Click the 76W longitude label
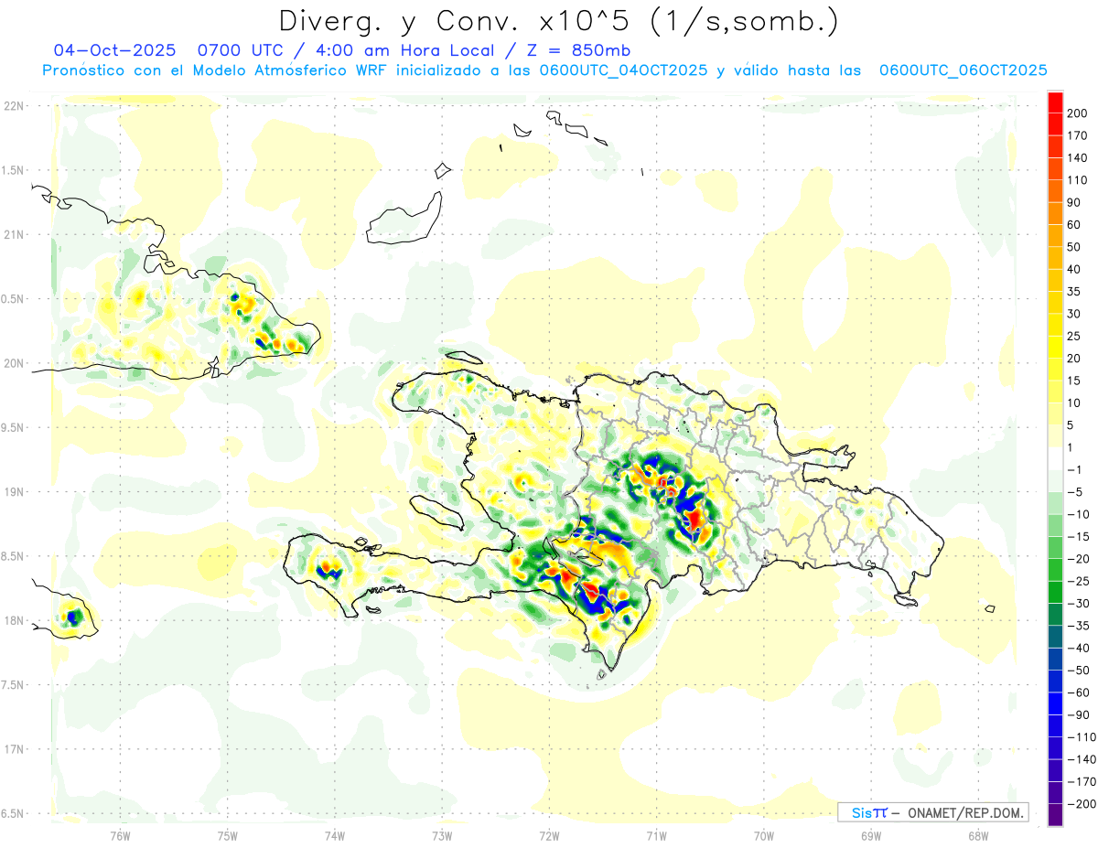Image resolution: width=1098 pixels, height=848 pixels. coord(120,835)
